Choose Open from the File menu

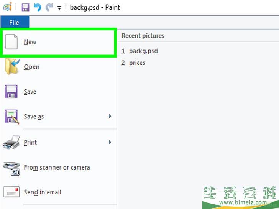point(58,67)
